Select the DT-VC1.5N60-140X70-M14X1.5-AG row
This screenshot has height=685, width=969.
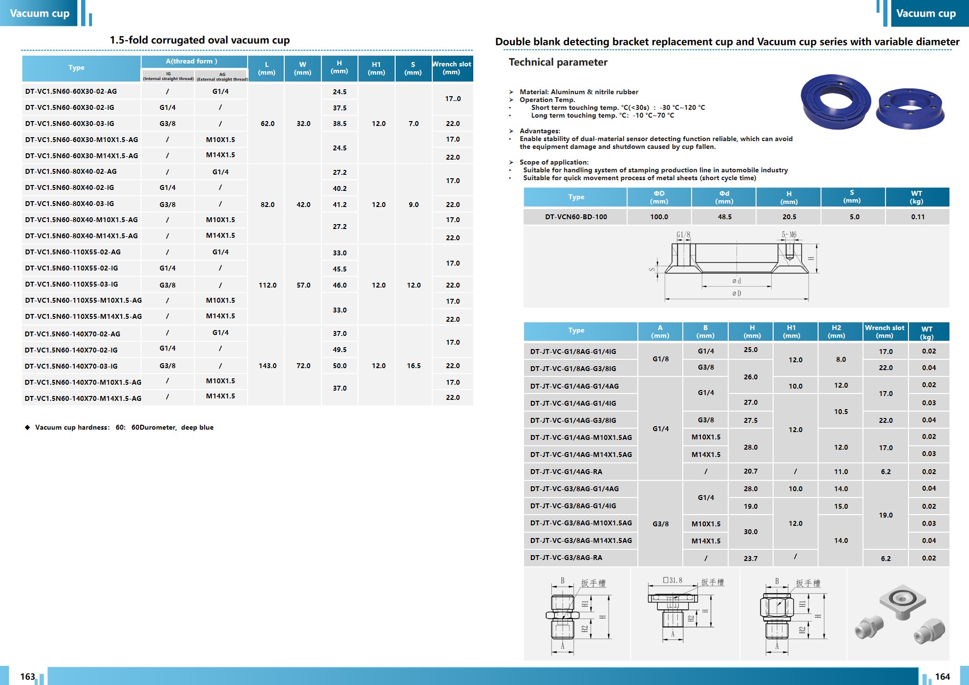coord(83,398)
